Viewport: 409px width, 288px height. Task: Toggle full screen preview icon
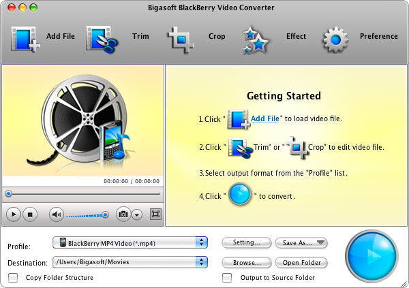pos(155,214)
